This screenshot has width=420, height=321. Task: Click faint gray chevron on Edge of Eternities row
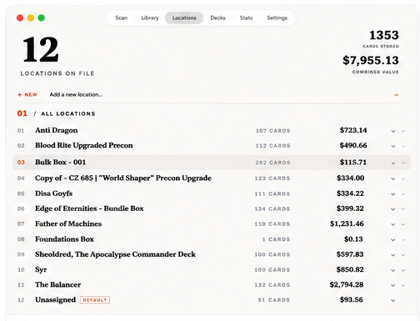[403, 209]
